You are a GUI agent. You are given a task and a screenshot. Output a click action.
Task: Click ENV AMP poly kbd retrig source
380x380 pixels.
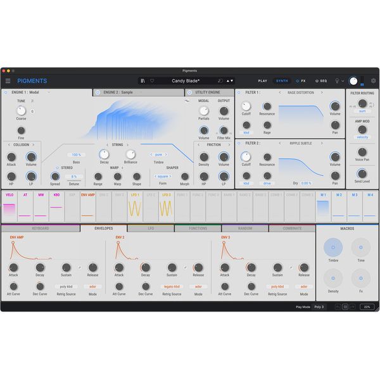pos(66,286)
